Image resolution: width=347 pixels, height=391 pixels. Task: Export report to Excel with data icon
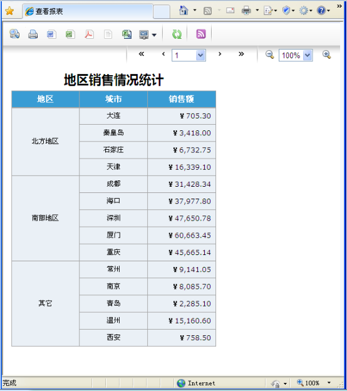point(127,34)
